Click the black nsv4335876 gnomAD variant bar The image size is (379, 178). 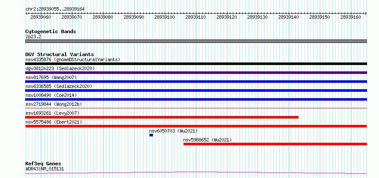tap(196, 64)
